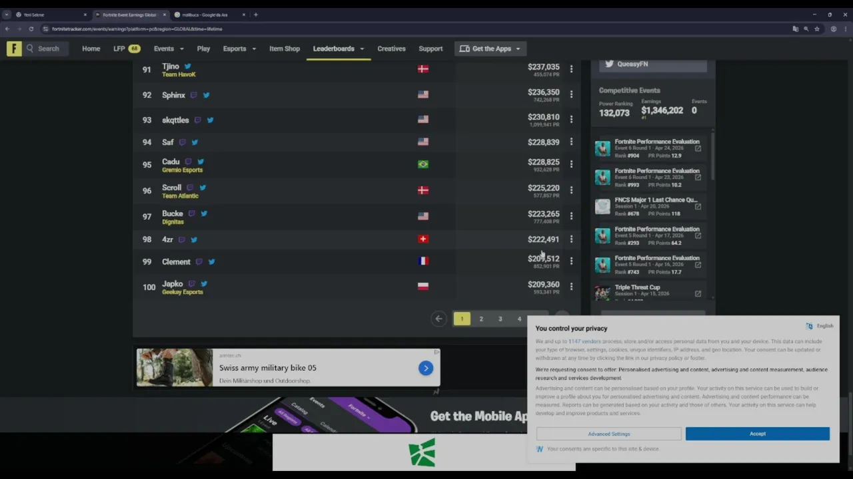Go to leaderboard page 2
The image size is (853, 479).
click(481, 319)
